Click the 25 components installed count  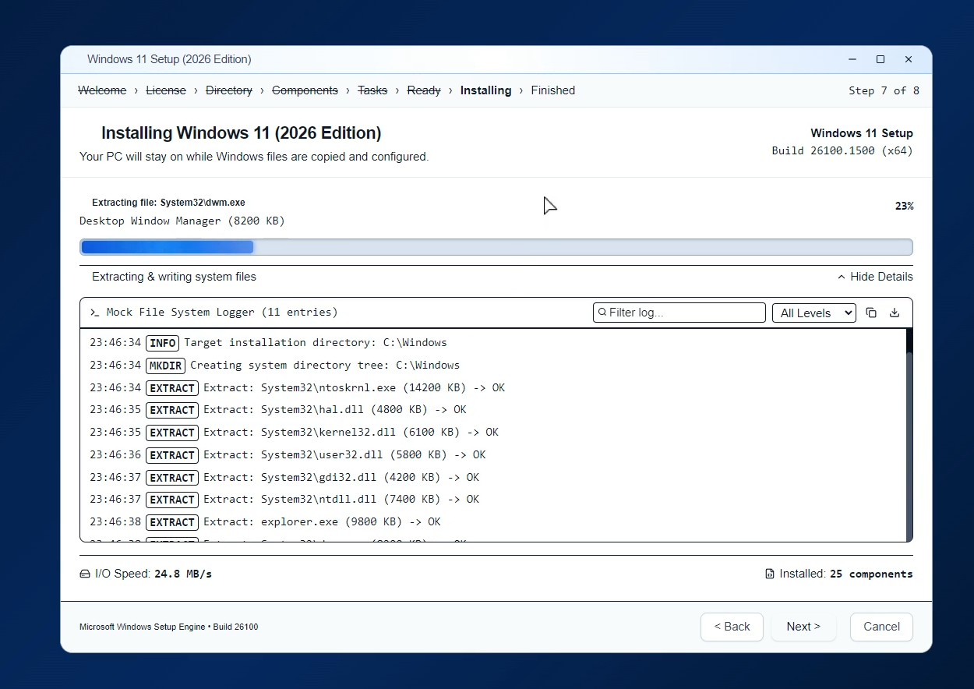(871, 574)
